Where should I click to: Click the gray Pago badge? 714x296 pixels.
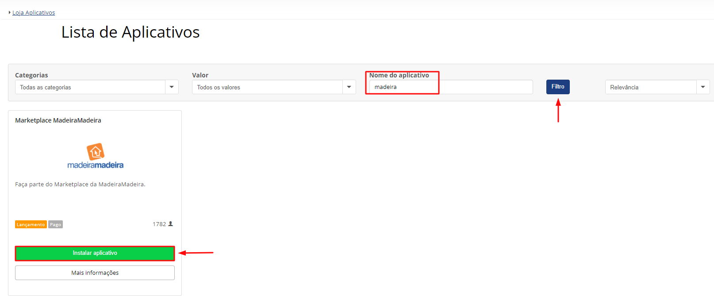pos(55,224)
